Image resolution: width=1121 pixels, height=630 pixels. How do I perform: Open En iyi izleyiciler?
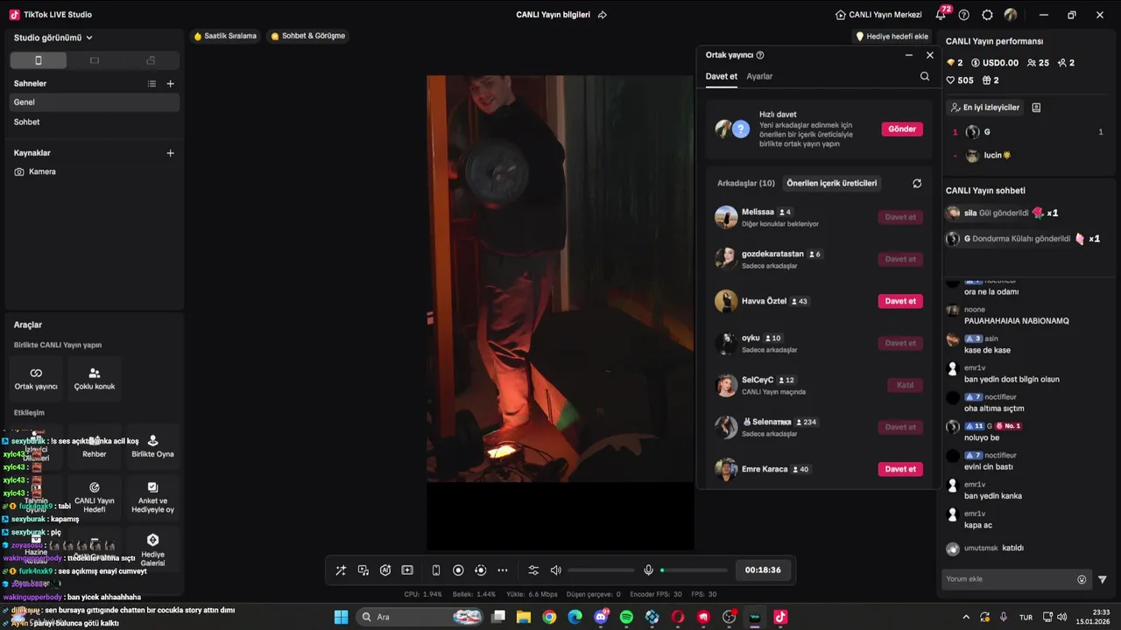coord(984,108)
